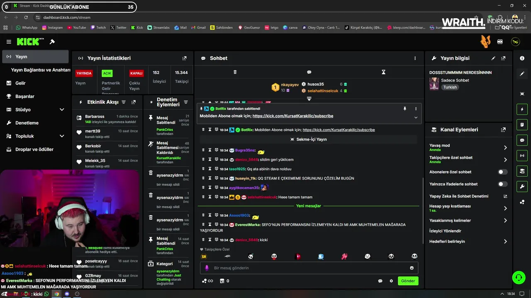Image resolution: width=531 pixels, height=298 pixels.
Task: Click İzleyici Yönlendir
Action: click(x=445, y=231)
